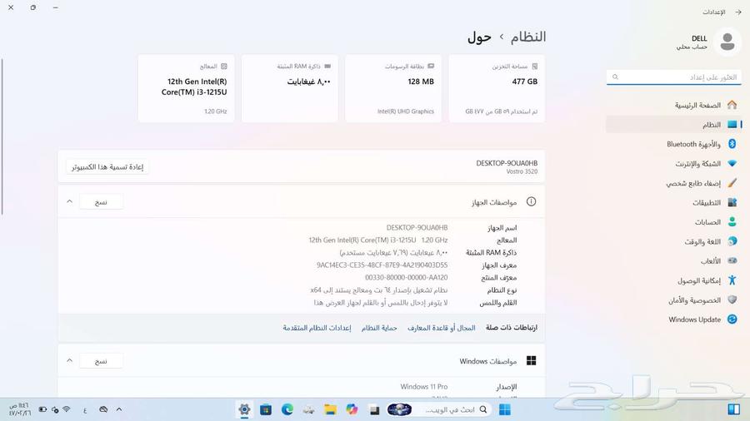Viewport: 750px width, 421px height.
Task: Copy Windows specifications (نسخ beside مواصفات Windows)
Action: point(101,361)
